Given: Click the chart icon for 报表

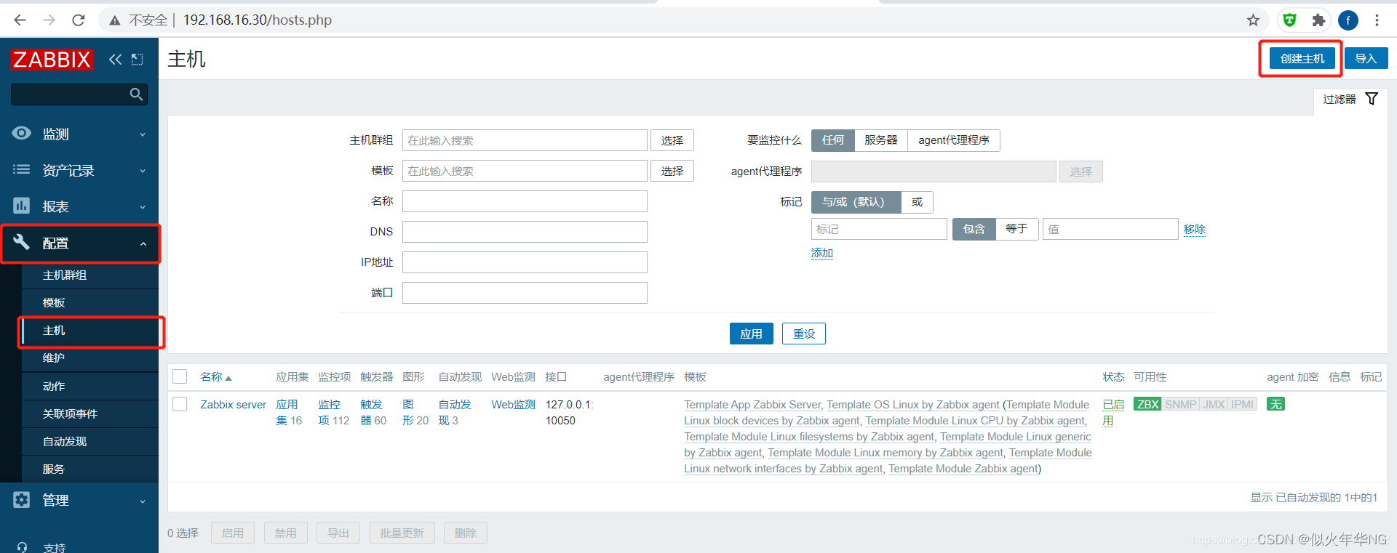Looking at the screenshot, I should [22, 206].
